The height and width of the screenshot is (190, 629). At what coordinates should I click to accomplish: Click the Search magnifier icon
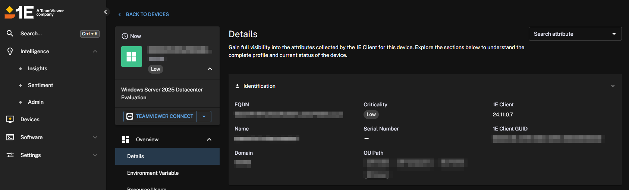click(10, 33)
